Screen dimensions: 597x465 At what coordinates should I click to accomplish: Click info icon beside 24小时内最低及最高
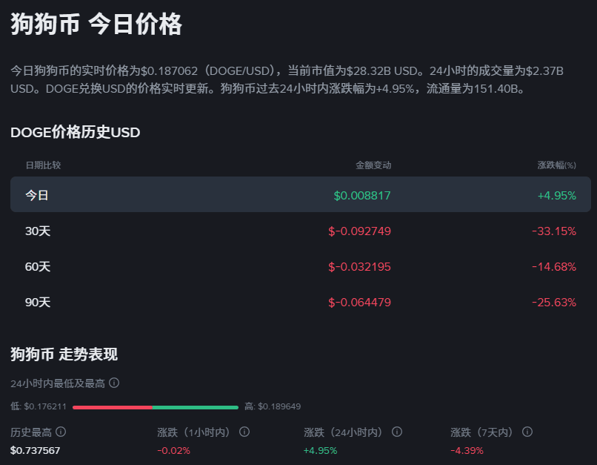click(114, 383)
